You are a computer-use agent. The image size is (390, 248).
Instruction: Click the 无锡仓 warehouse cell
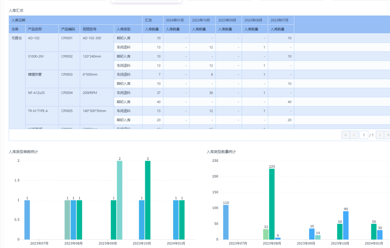(17, 81)
